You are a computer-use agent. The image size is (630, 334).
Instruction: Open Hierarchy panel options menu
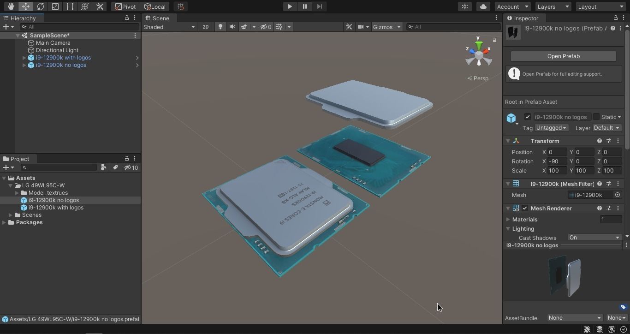pyautogui.click(x=135, y=18)
